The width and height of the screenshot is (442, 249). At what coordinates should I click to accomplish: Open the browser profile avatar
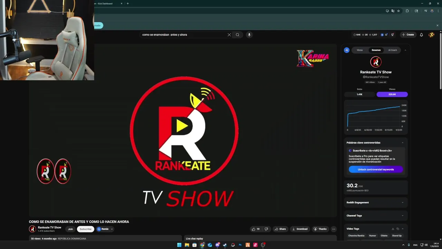pyautogui.click(x=432, y=11)
